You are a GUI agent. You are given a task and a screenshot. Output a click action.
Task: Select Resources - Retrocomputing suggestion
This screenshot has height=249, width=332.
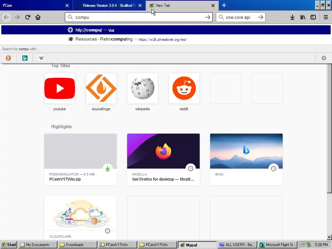pyautogui.click(x=166, y=39)
